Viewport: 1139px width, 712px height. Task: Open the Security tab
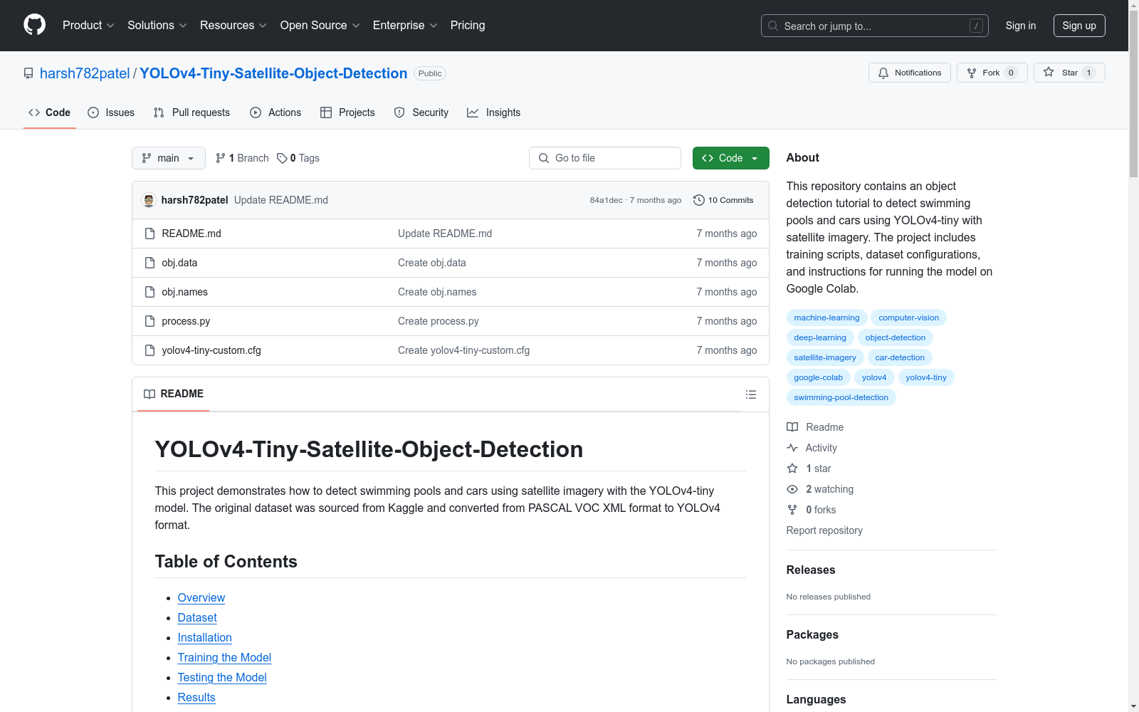421,112
